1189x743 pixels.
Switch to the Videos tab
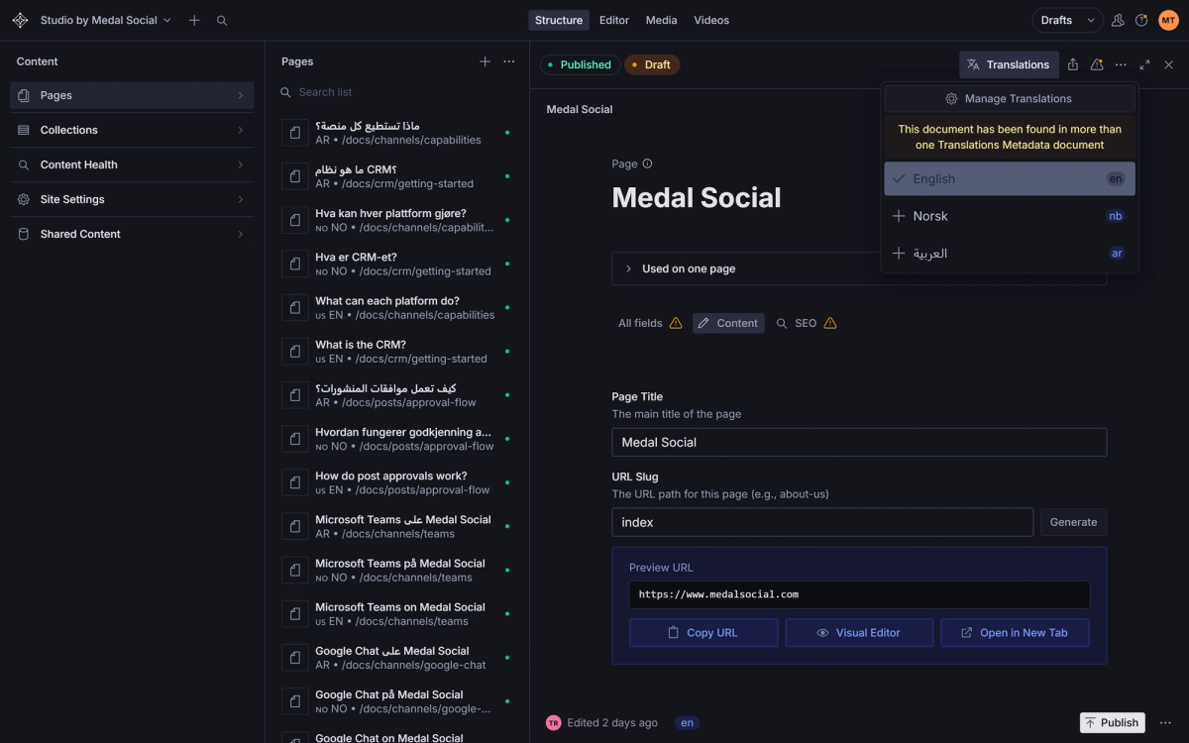tap(711, 20)
